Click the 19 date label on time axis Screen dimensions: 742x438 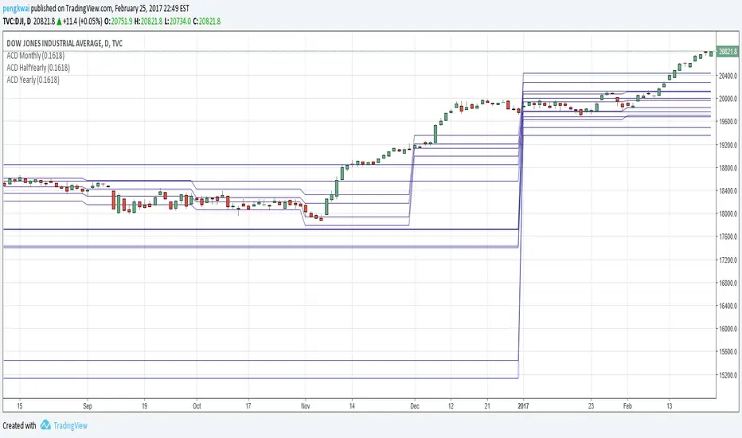click(x=144, y=406)
